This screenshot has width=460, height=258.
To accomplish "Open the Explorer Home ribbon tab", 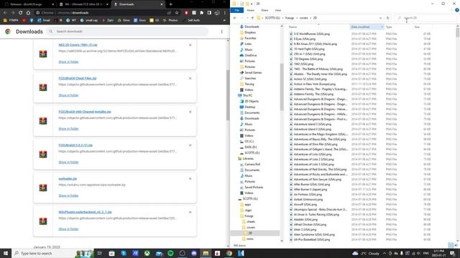I will 251,10.
